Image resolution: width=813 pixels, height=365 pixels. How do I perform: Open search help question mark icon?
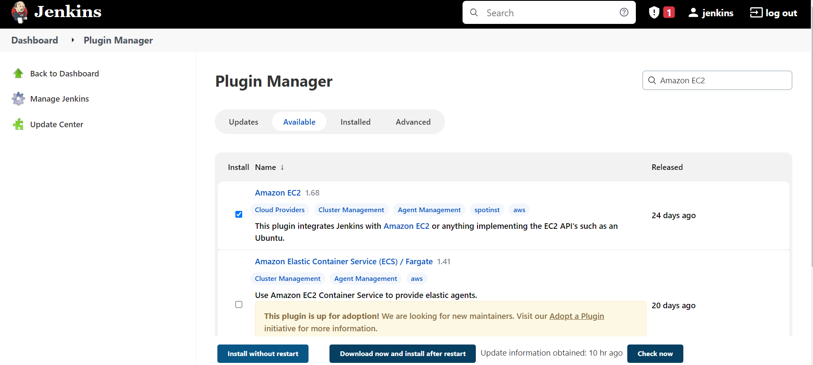pyautogui.click(x=624, y=12)
